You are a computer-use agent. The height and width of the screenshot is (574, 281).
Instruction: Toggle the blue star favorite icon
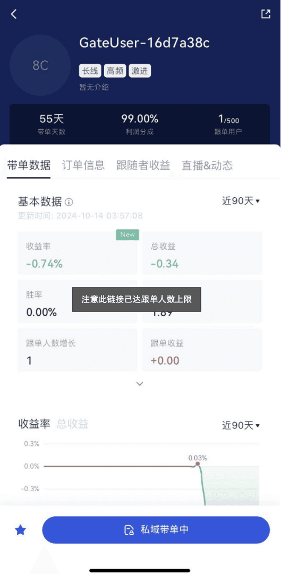point(21,530)
